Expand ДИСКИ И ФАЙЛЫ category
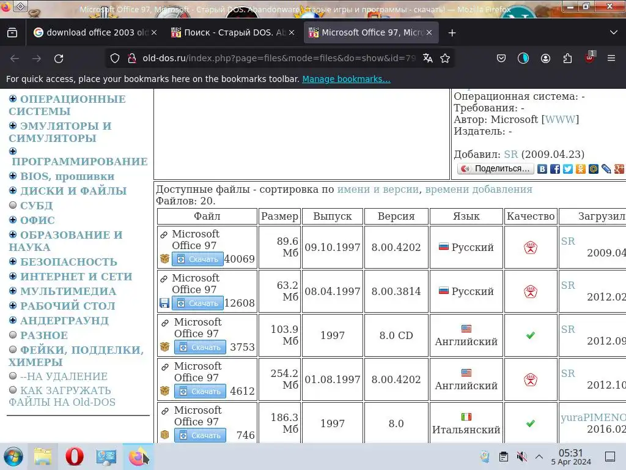This screenshot has width=626, height=470. coord(13,191)
